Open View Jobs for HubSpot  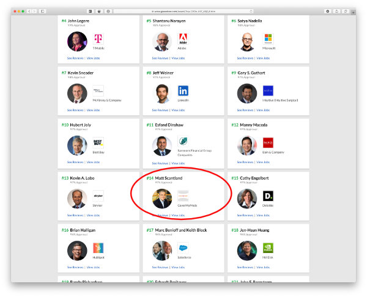click(93, 267)
